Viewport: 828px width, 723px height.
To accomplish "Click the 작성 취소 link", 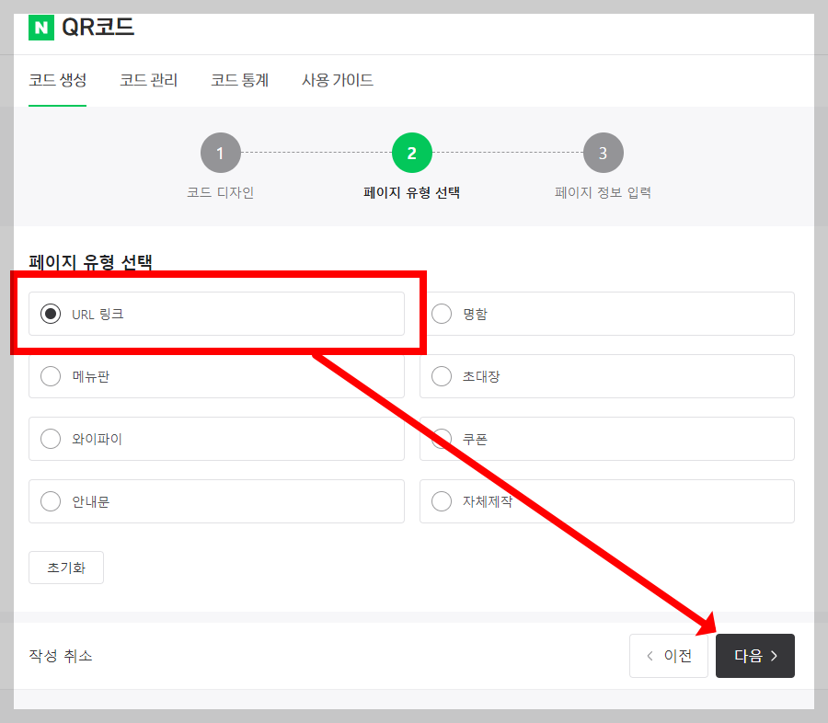I will 60,656.
